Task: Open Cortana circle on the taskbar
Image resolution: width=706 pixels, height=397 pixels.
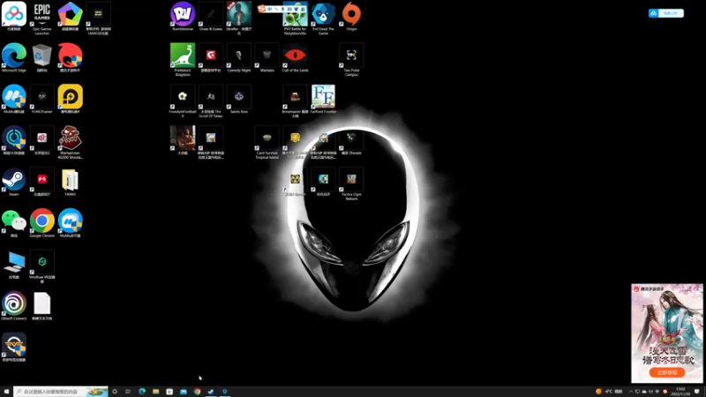Action: coord(115,392)
